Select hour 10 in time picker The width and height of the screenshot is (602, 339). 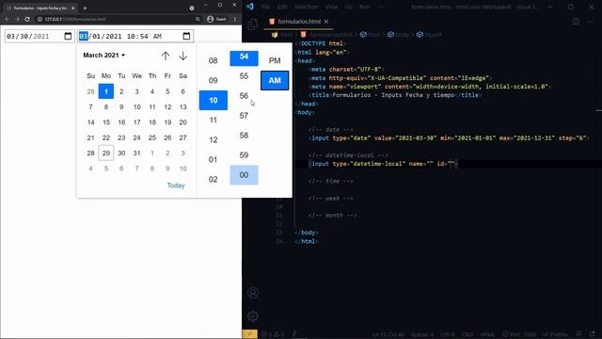coord(214,101)
